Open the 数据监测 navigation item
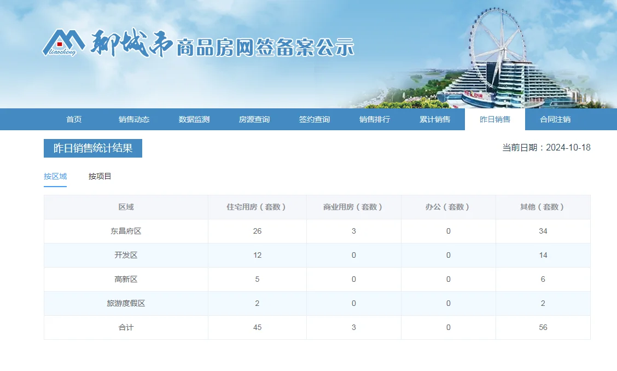The height and width of the screenshot is (371, 617). [x=194, y=119]
